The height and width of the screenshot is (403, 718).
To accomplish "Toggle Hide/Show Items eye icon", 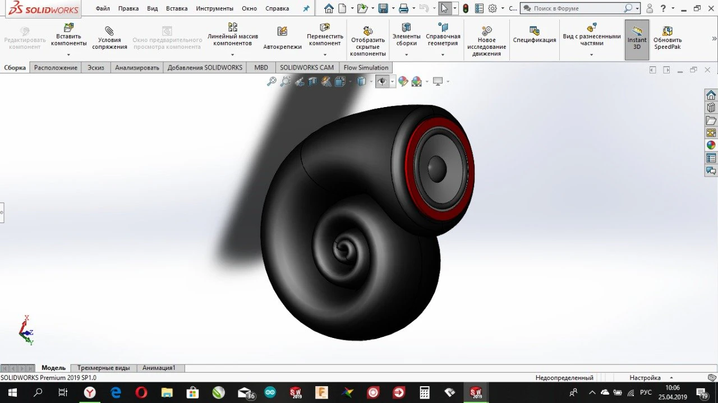I will [x=382, y=81].
